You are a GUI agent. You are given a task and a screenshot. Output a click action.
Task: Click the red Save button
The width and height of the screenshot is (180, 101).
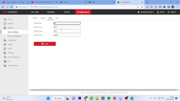[45, 44]
